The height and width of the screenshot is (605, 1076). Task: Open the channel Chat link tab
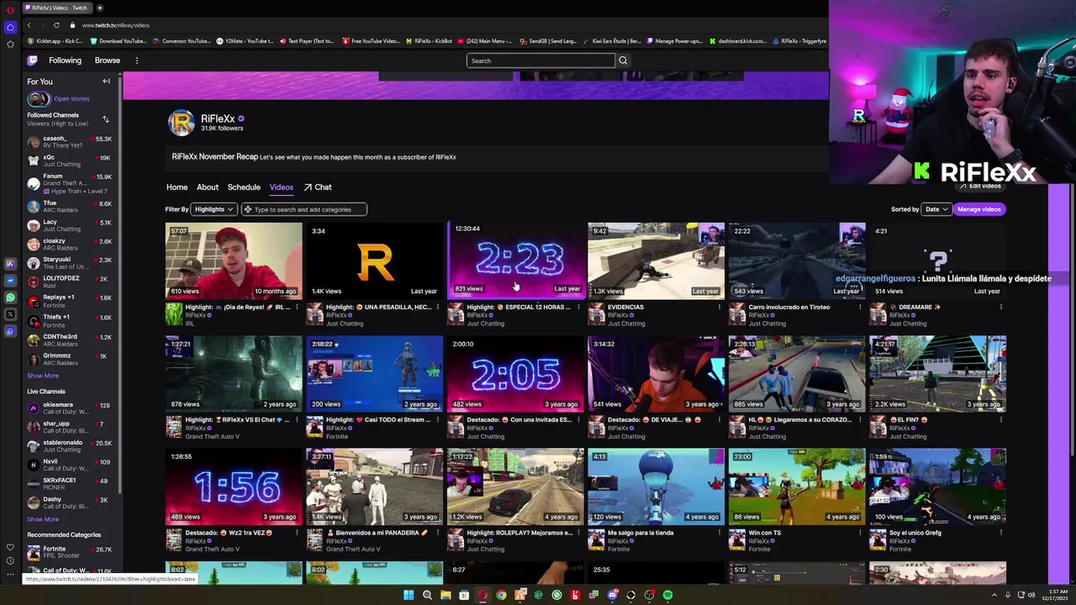pyautogui.click(x=318, y=187)
